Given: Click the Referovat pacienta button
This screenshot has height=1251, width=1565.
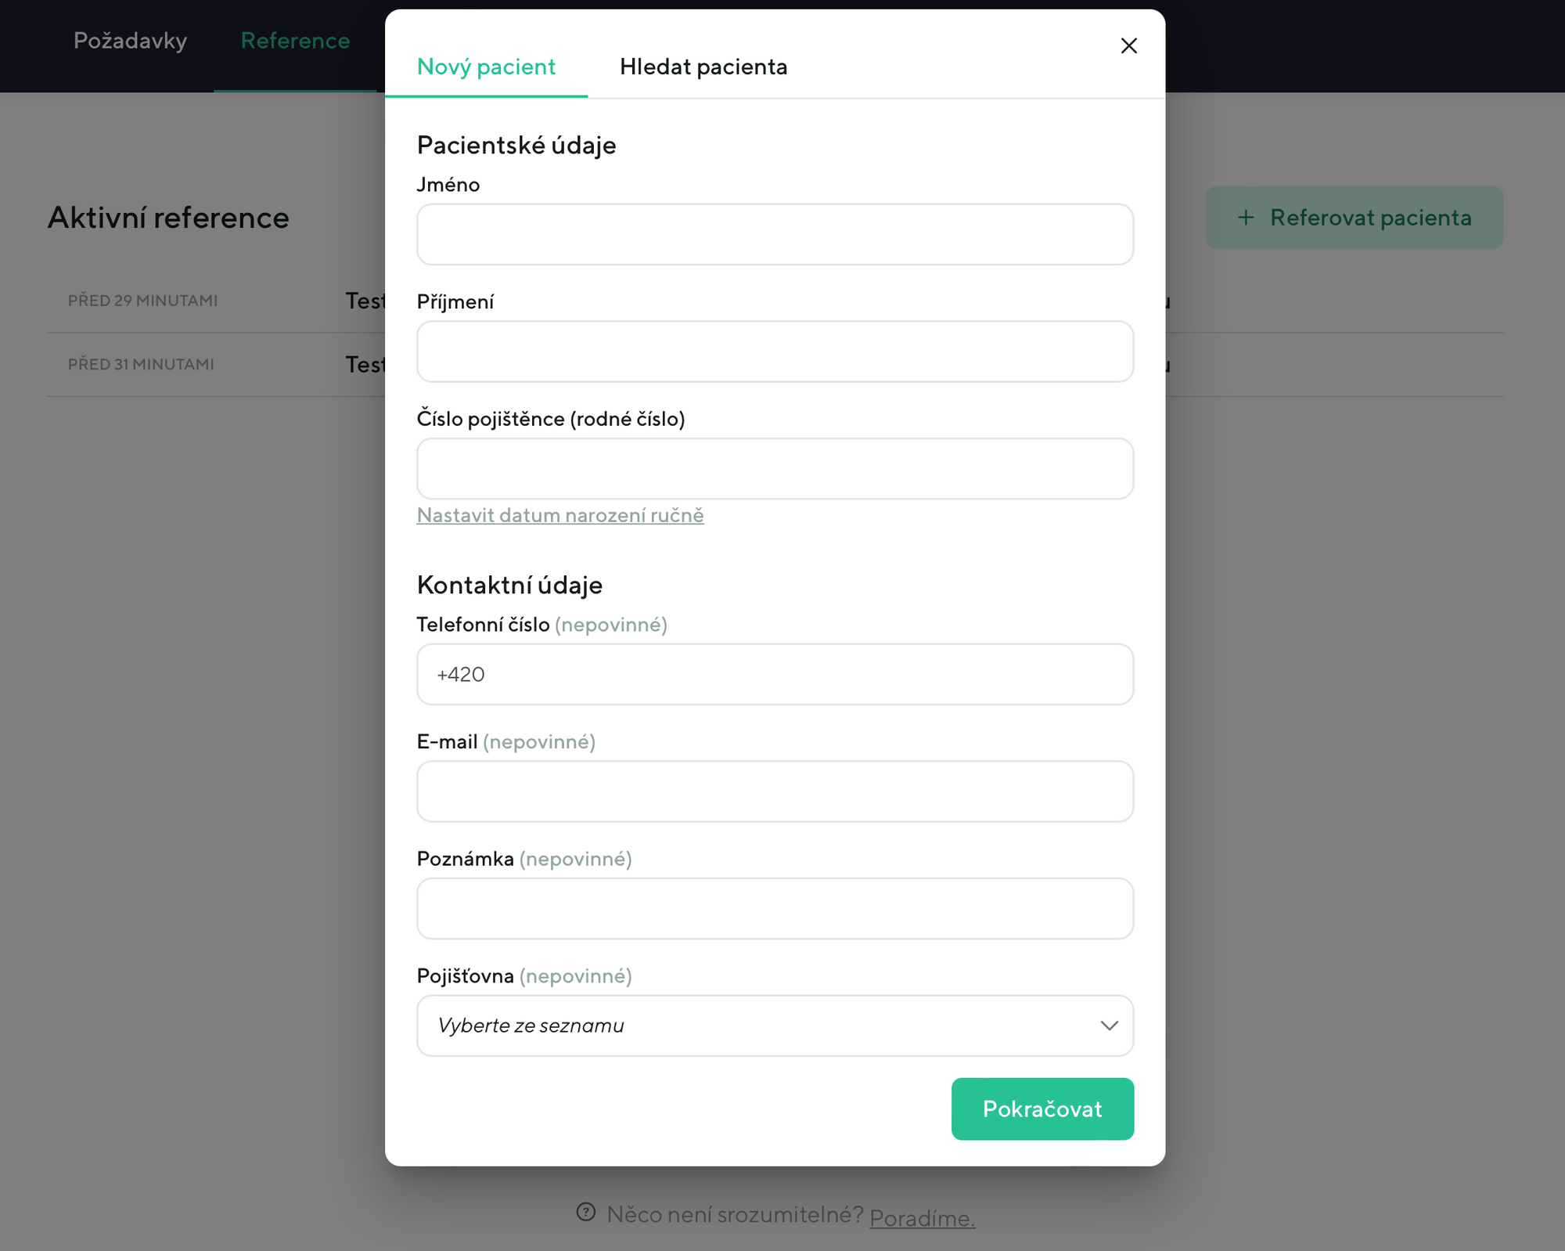Looking at the screenshot, I should 1354,218.
